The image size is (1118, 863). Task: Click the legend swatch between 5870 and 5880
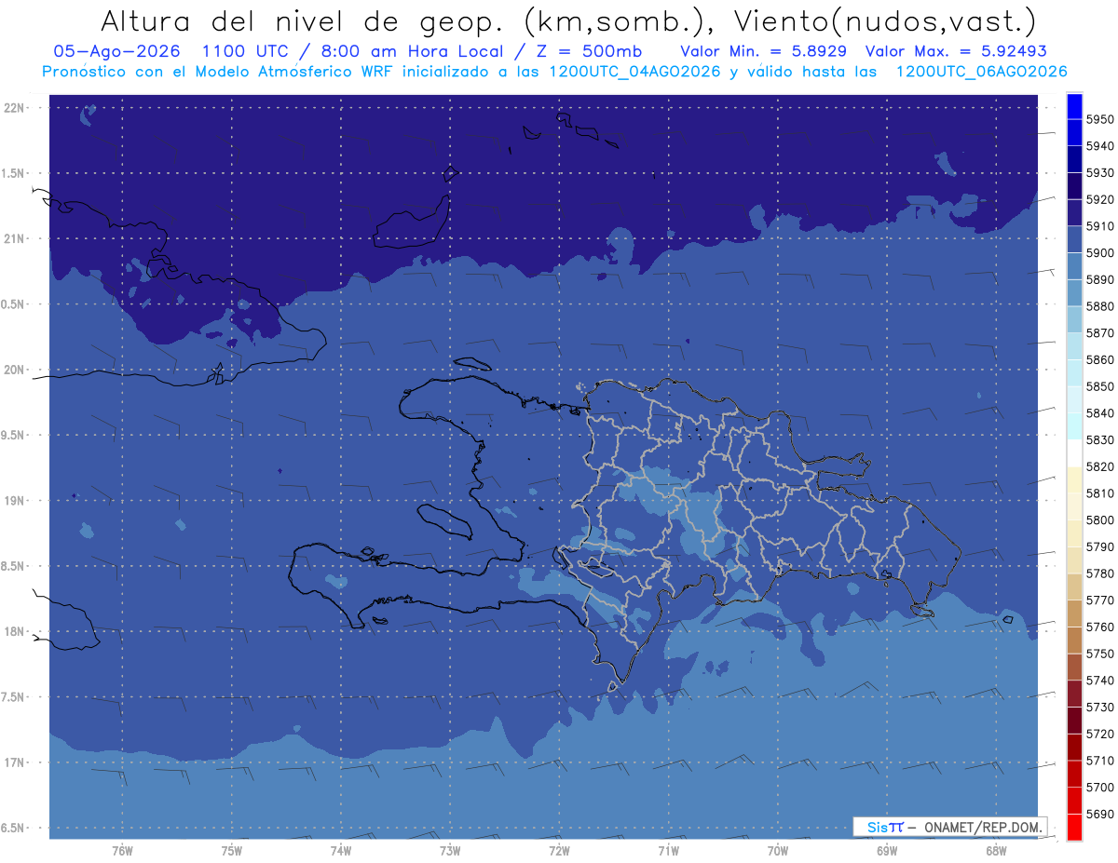tap(1074, 320)
